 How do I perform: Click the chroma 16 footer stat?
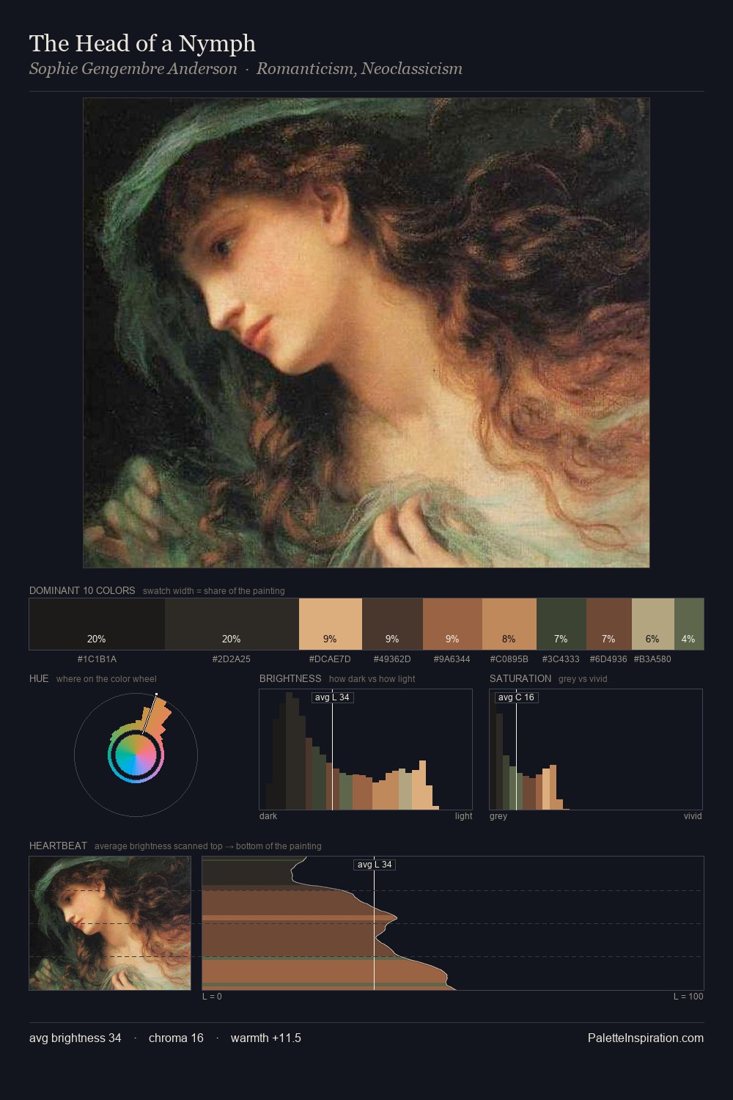[x=176, y=1038]
